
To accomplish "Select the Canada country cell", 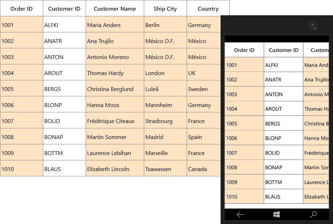I will (x=204, y=169).
